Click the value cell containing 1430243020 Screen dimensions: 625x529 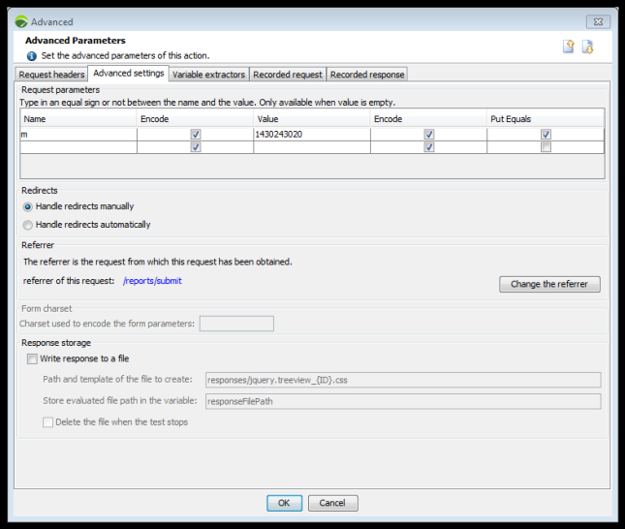tap(312, 135)
